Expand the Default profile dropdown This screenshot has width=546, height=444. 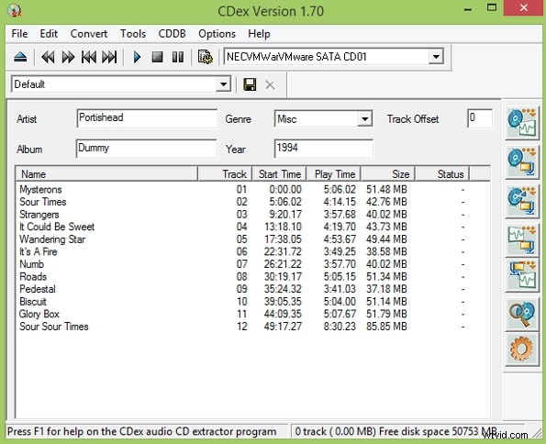(223, 84)
